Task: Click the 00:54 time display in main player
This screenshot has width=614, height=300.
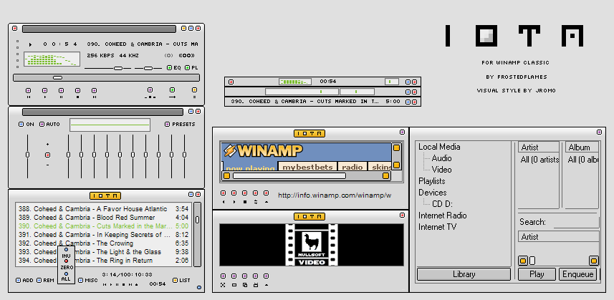Action: [x=60, y=44]
